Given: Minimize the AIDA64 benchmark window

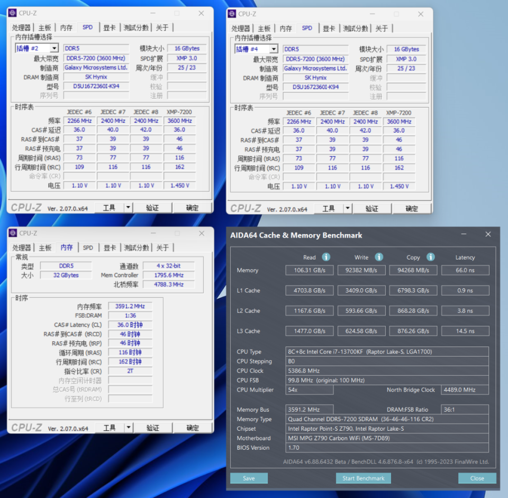Looking at the screenshot, I should (x=464, y=234).
